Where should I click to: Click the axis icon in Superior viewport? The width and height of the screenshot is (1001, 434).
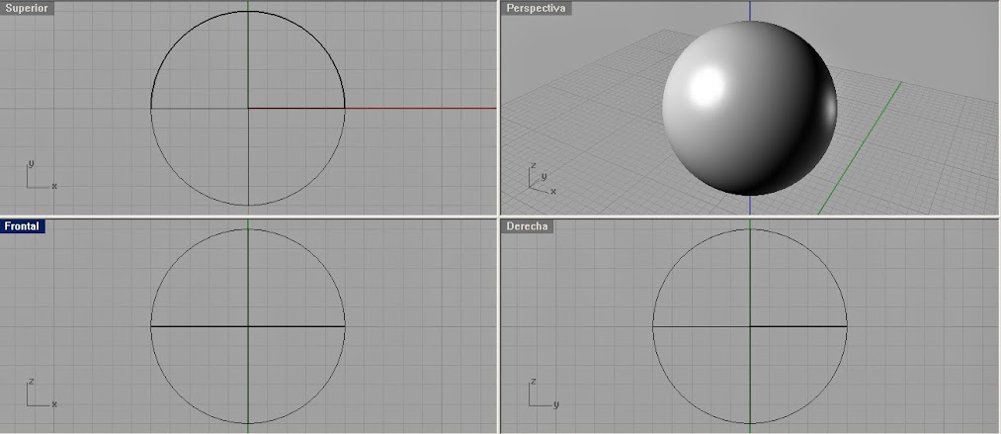coord(42,175)
